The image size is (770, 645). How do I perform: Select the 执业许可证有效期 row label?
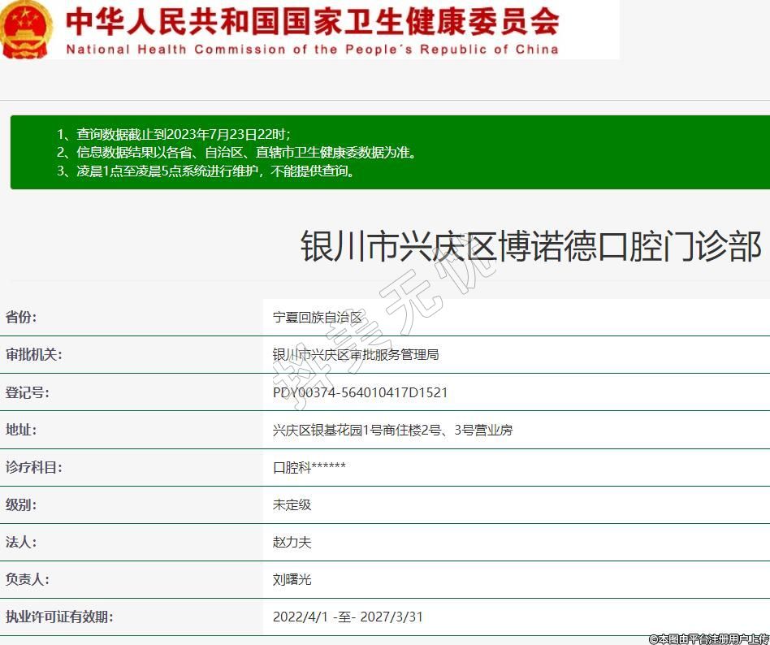[58, 617]
